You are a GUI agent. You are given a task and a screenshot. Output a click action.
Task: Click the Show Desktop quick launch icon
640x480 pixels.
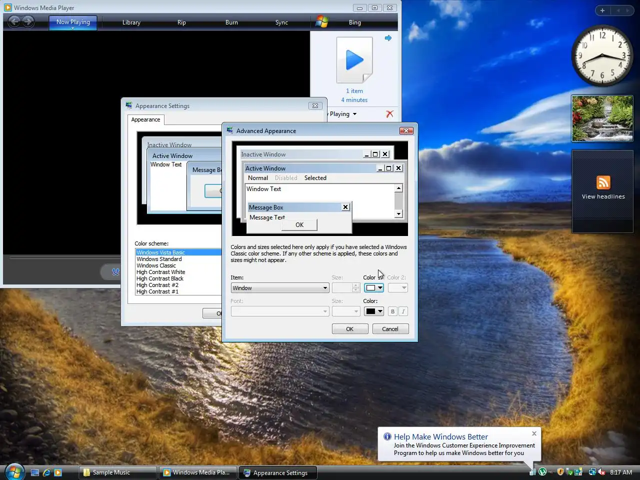pyautogui.click(x=35, y=472)
